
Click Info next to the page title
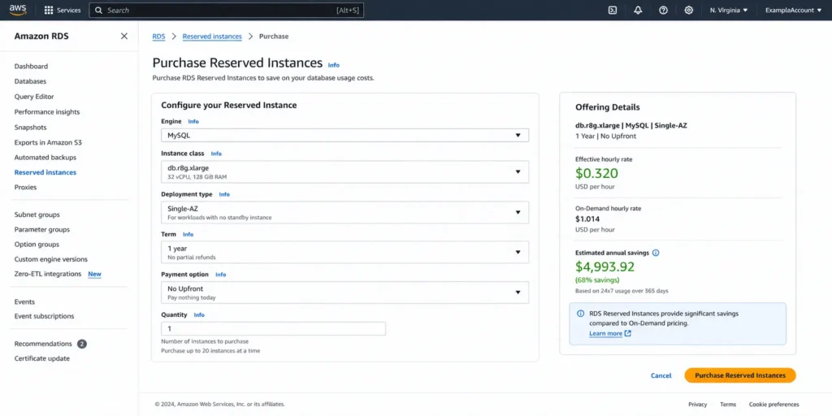(x=333, y=65)
